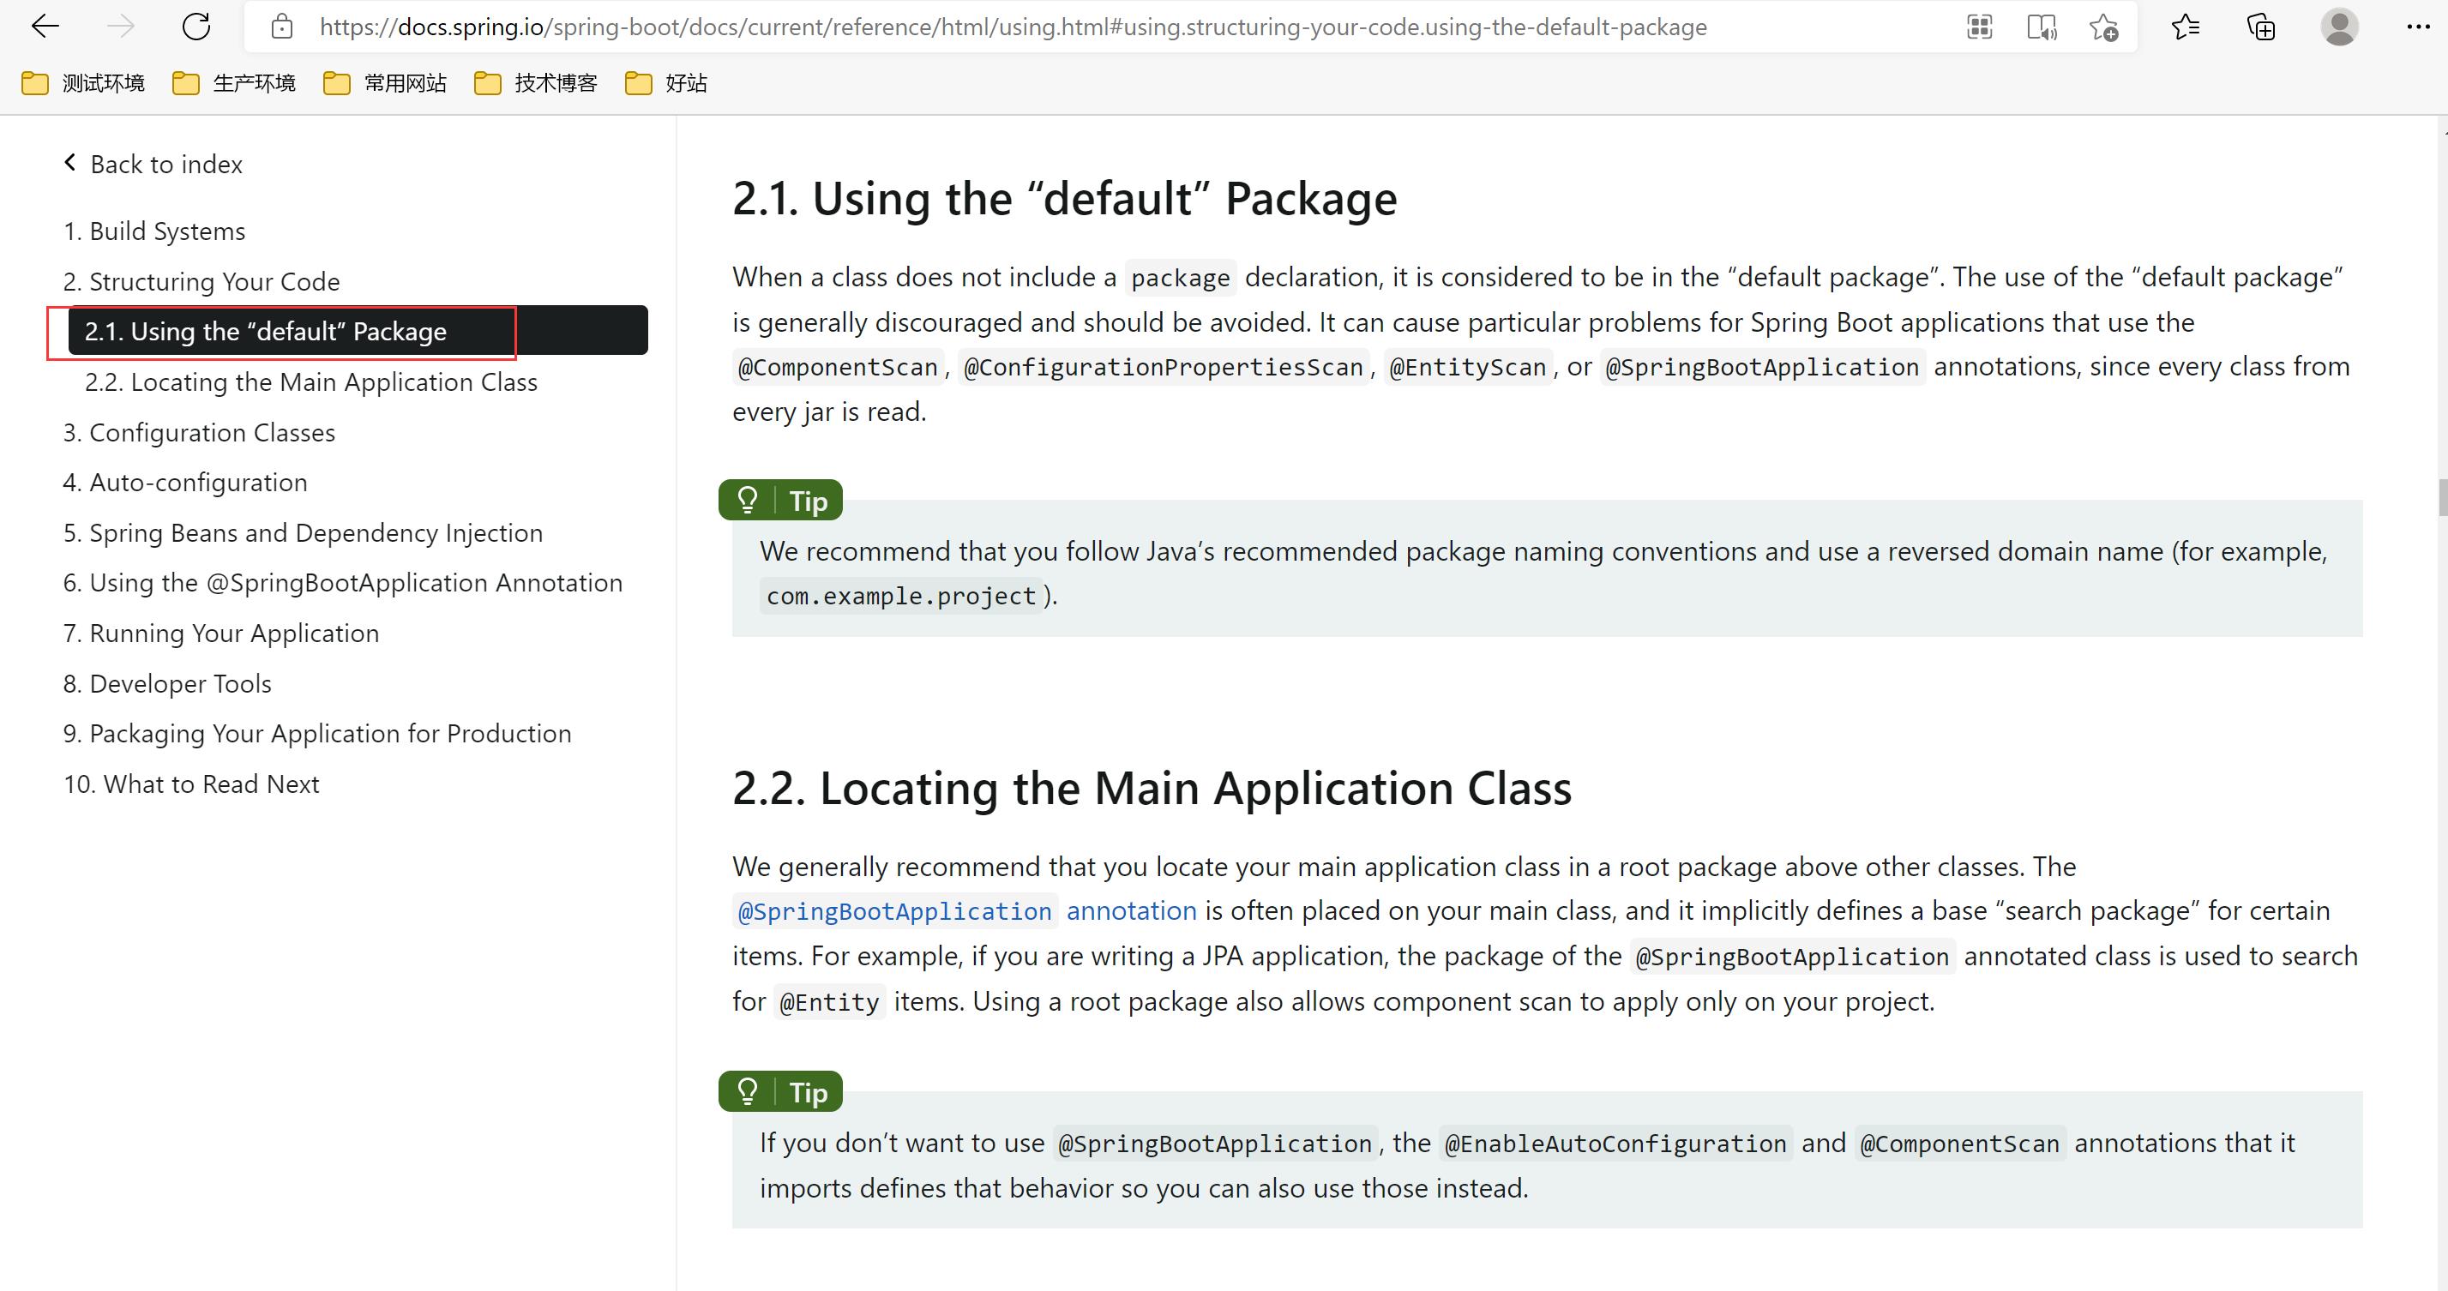Image resolution: width=2448 pixels, height=1291 pixels.
Task: Select 2.2. Locating the Main Application Class entry
Action: (310, 381)
